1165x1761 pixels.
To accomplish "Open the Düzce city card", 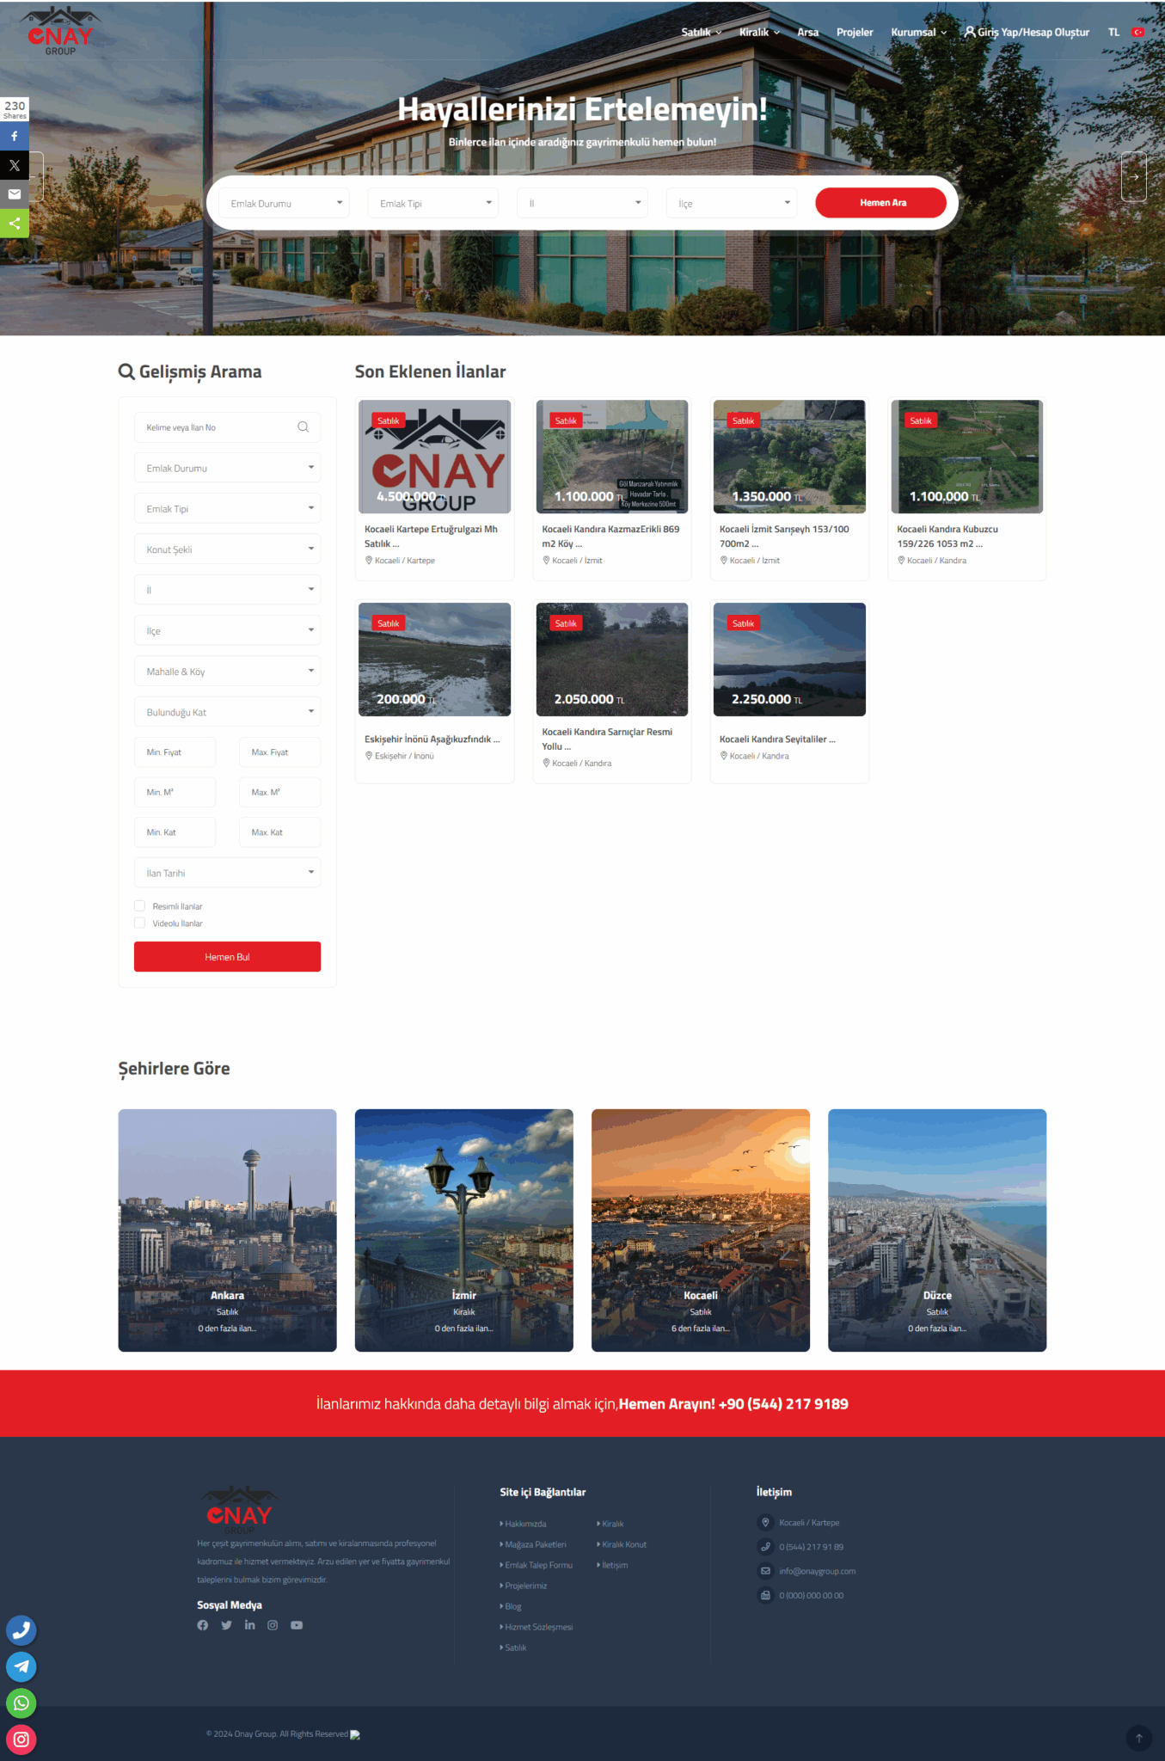I will click(937, 1230).
